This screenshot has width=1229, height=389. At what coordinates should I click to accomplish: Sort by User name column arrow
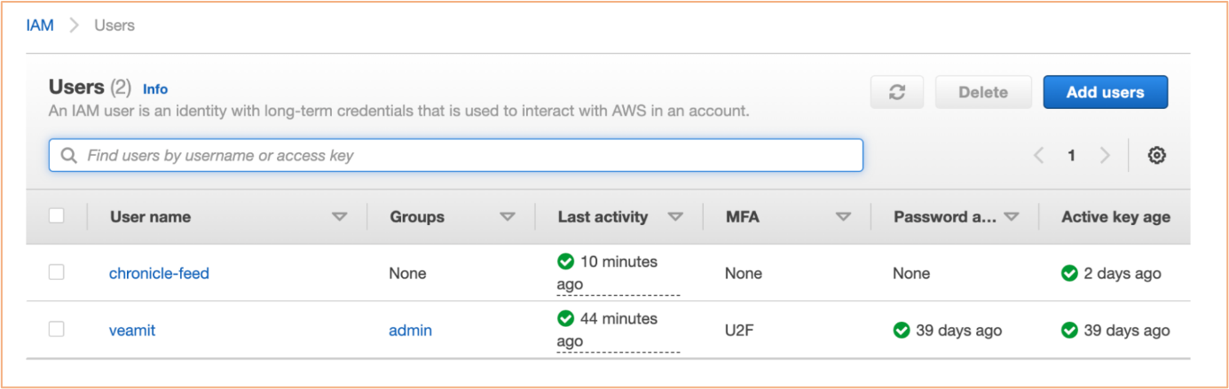339,217
